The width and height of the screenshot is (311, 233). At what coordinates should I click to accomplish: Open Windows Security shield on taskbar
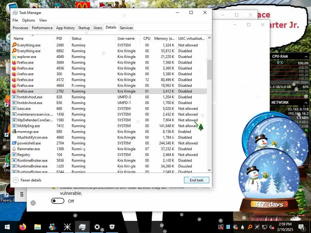point(112,227)
